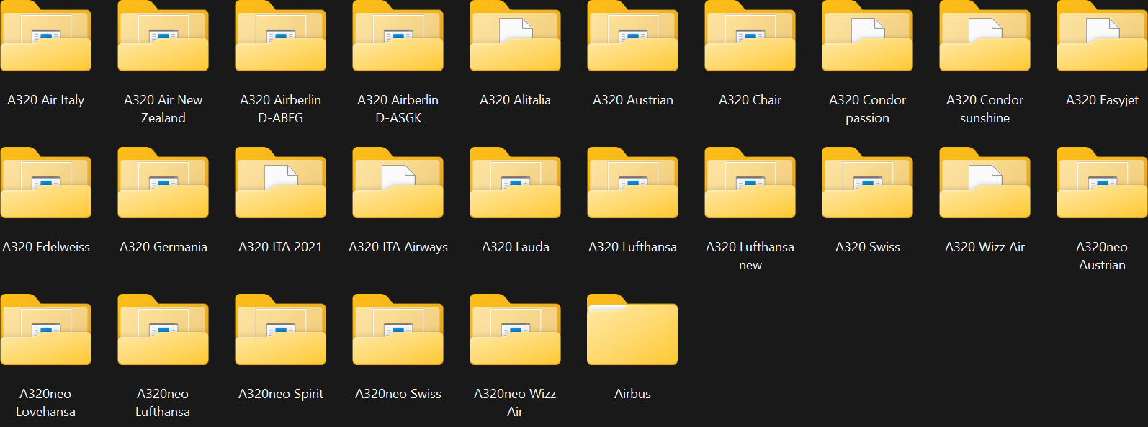Select the A320 Condor sunshine folder icon
1148x427 pixels.
point(985,36)
